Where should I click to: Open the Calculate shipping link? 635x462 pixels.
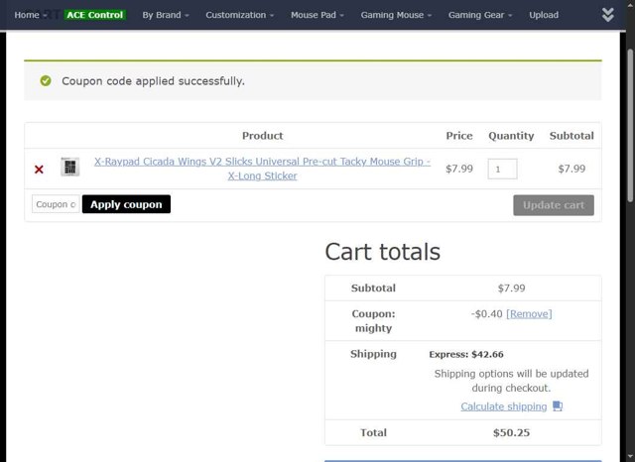pos(504,406)
